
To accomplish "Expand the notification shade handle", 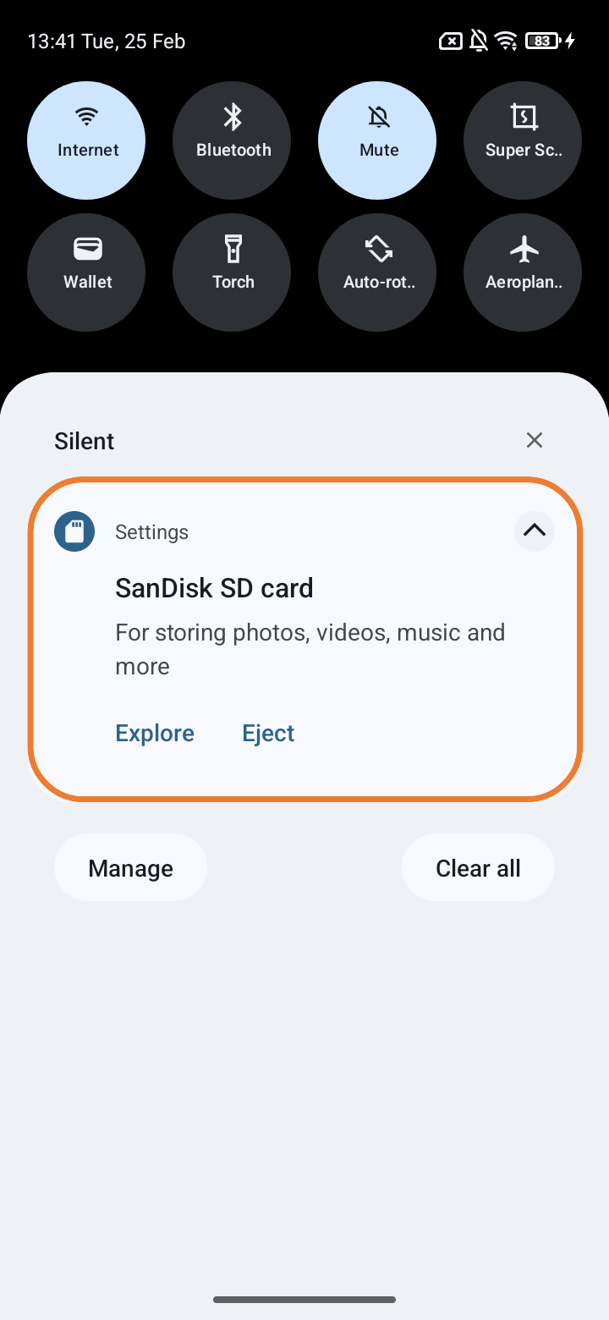I will click(304, 1300).
